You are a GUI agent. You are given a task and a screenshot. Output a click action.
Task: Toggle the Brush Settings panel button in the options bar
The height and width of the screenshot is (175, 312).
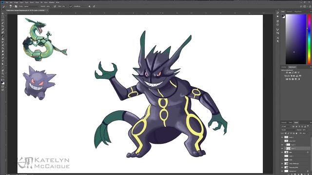pyautogui.click(x=16, y=6)
